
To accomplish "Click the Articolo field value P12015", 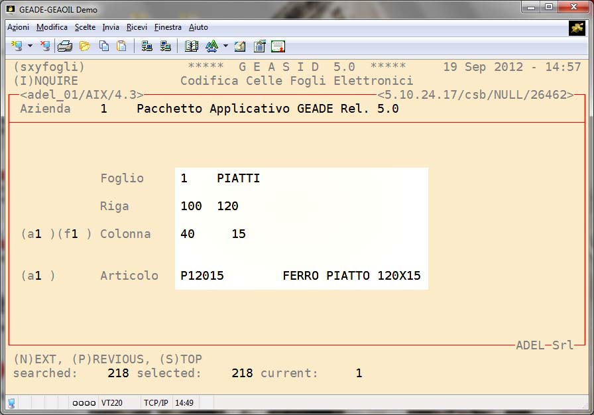I will coord(202,276).
